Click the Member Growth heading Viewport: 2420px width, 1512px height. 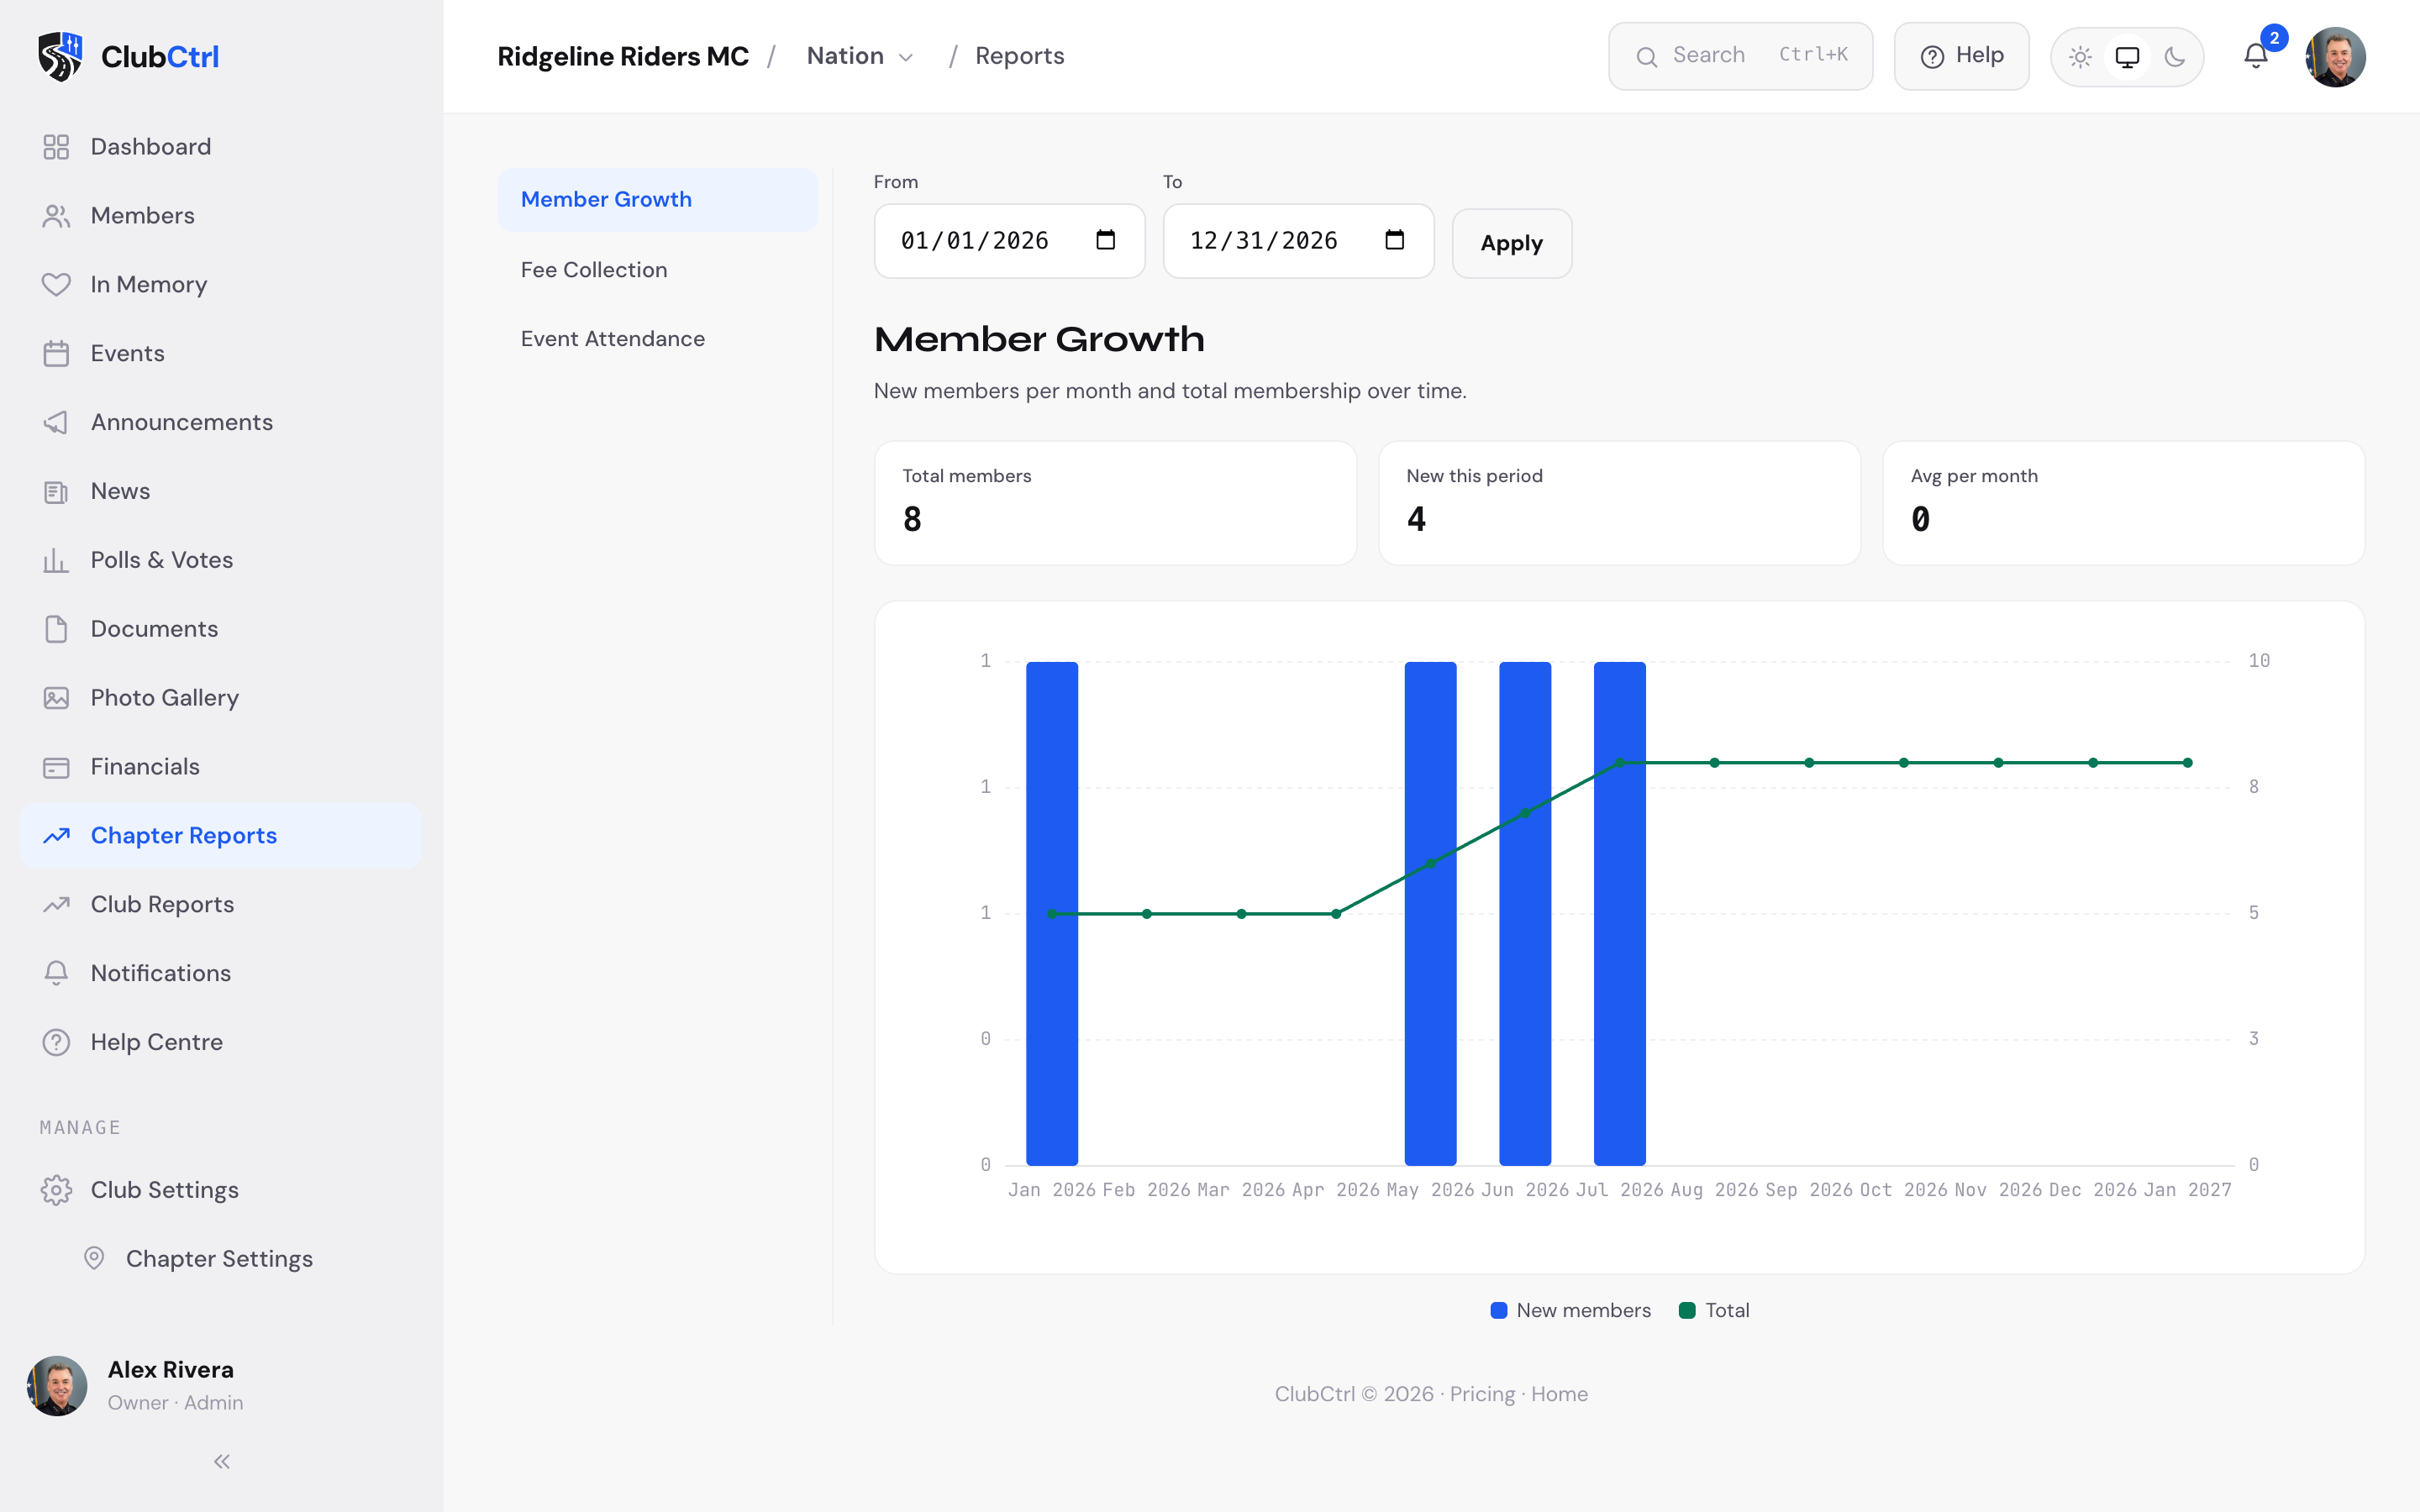point(1039,340)
